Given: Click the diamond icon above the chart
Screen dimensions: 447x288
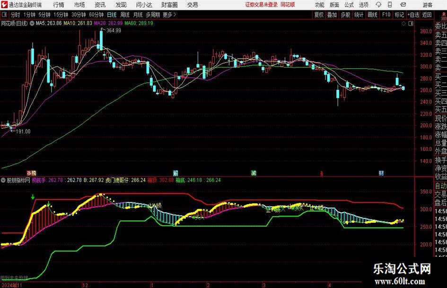Looking at the screenshot, I should 403,23.
